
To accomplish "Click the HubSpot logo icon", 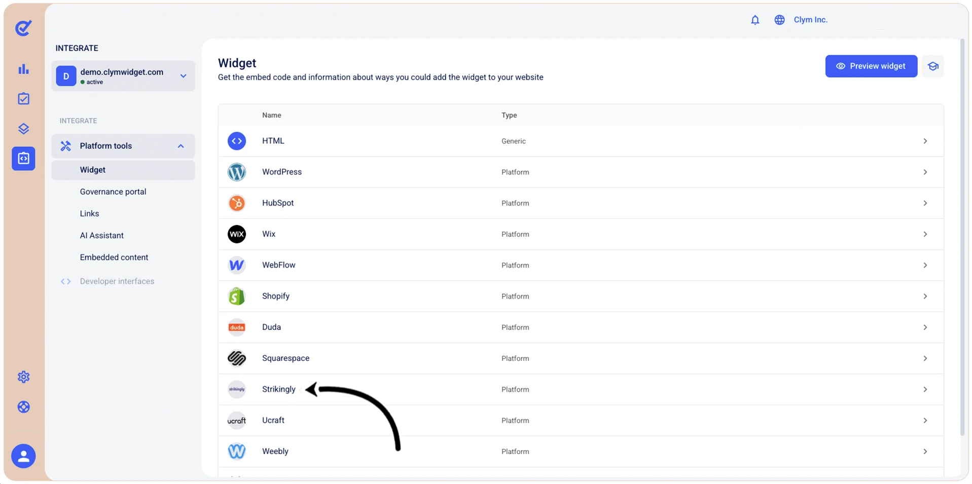I will click(x=237, y=203).
